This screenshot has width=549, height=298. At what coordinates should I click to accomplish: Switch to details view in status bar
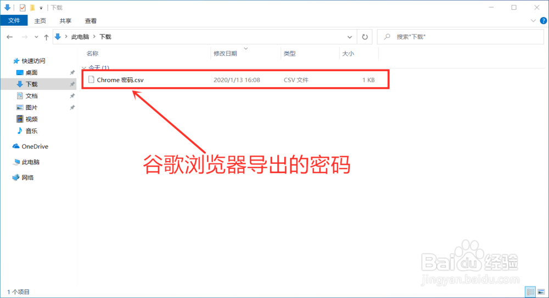point(530,292)
